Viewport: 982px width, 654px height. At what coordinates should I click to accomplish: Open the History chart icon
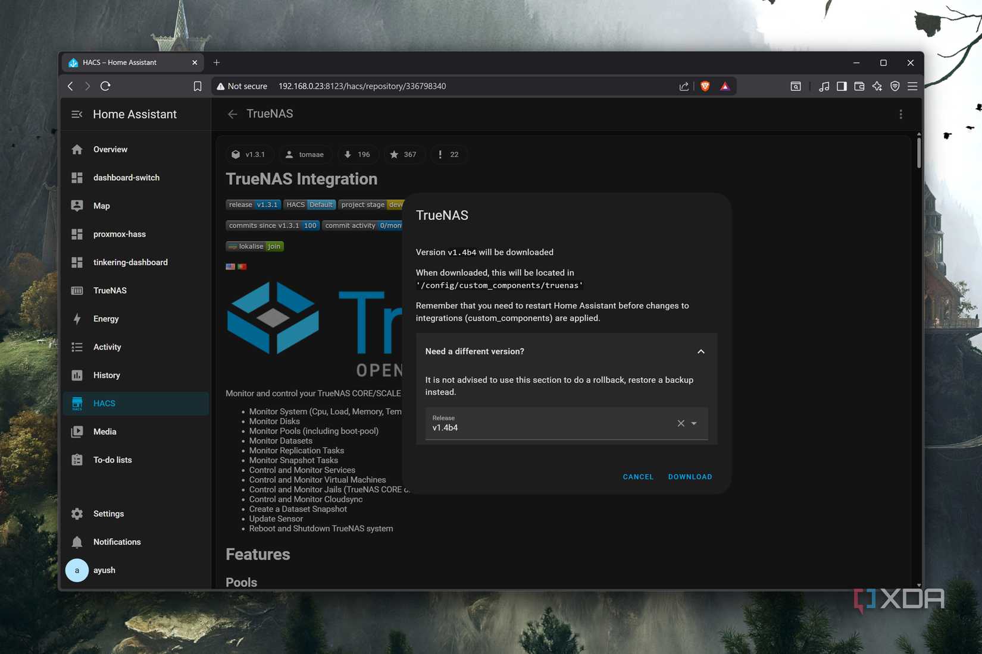[x=77, y=375]
